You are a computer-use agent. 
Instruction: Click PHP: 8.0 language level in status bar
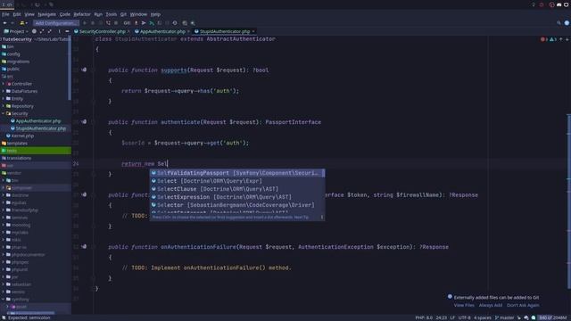424,317
